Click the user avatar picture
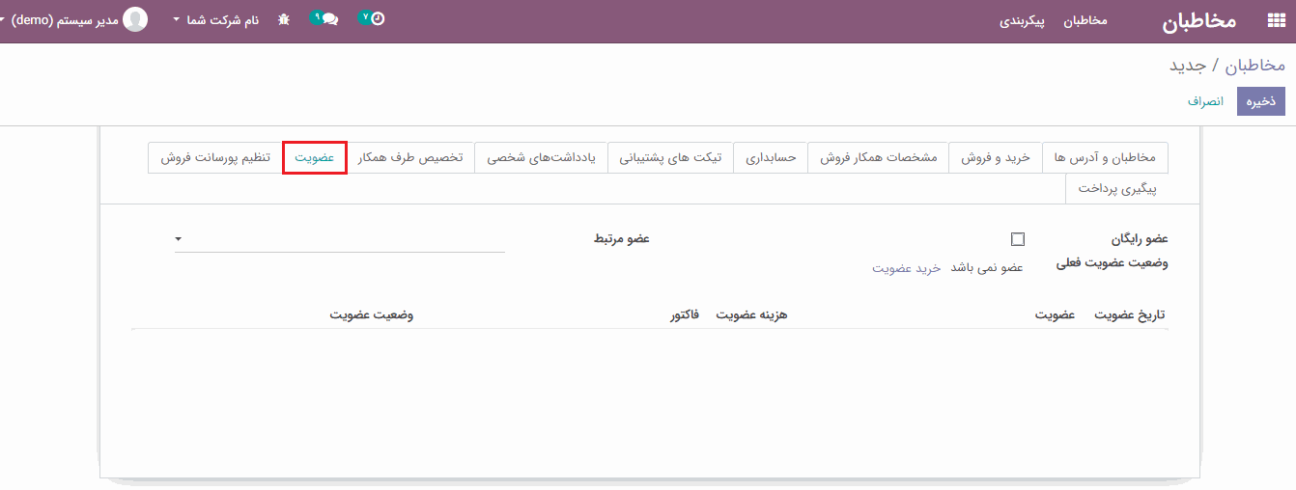This screenshot has height=490, width=1296. (135, 19)
